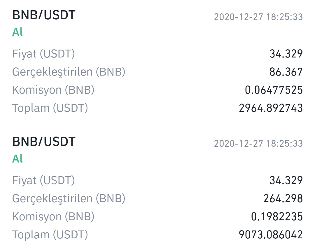Select second Komisyon (BNB) label
Image resolution: width=315 pixels, height=248 pixels.
click(53, 217)
